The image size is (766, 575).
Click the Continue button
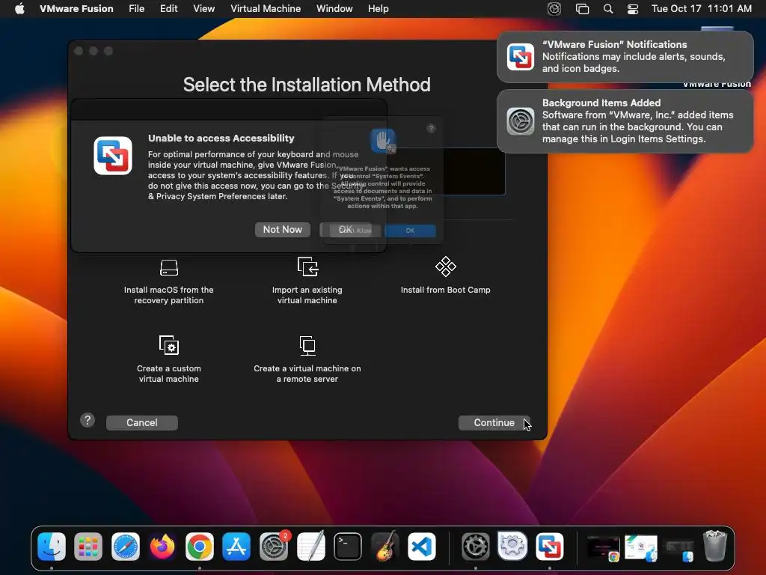494,423
